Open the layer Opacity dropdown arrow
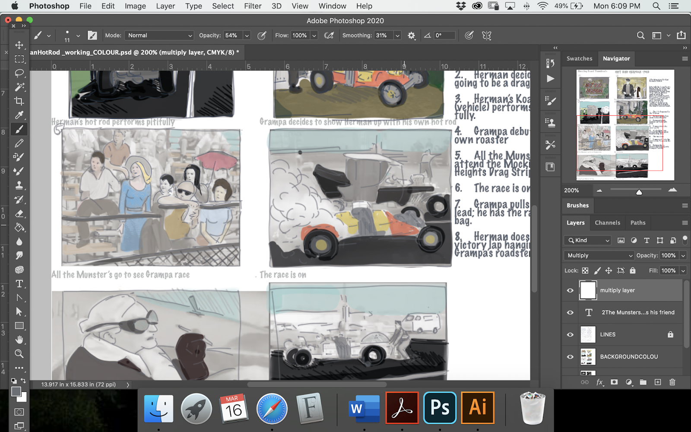The image size is (691, 432). 683,255
